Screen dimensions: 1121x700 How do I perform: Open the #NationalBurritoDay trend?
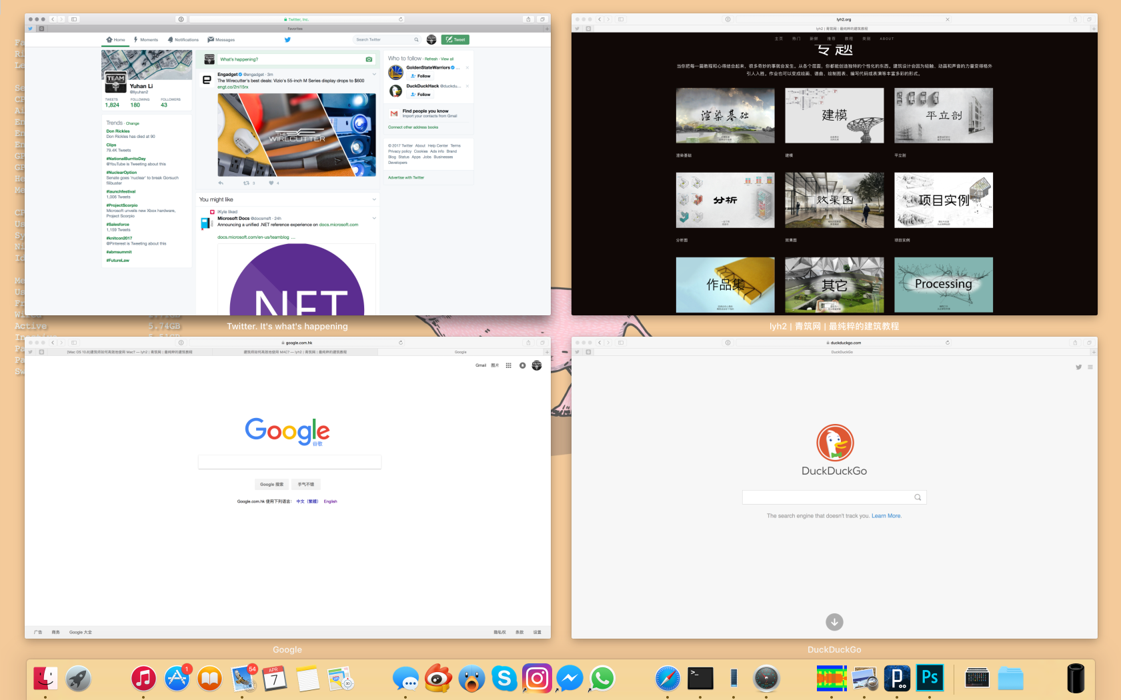point(126,159)
